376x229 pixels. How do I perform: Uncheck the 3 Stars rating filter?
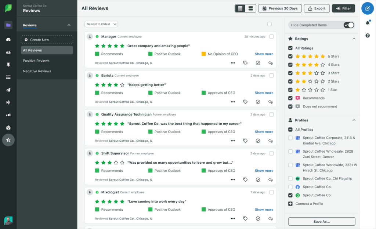(290, 73)
